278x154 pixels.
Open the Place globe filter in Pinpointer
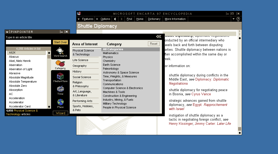(x=60, y=104)
